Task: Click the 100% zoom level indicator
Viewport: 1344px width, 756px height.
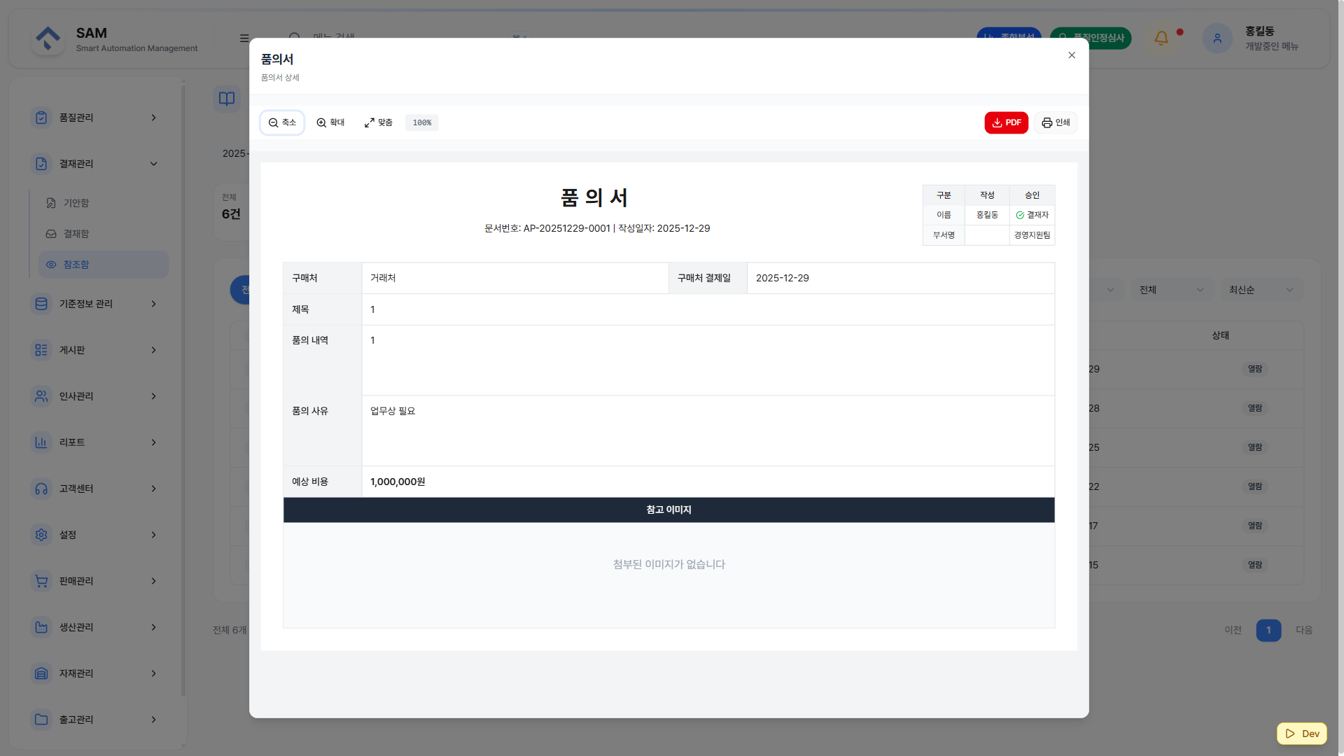Action: pos(421,122)
